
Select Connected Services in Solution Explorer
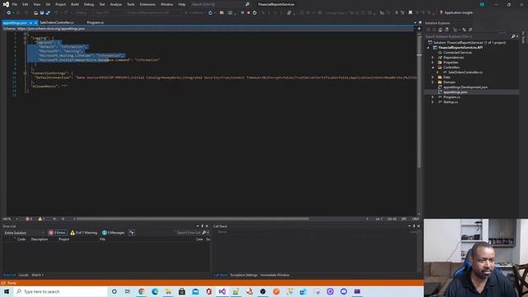[457, 53]
